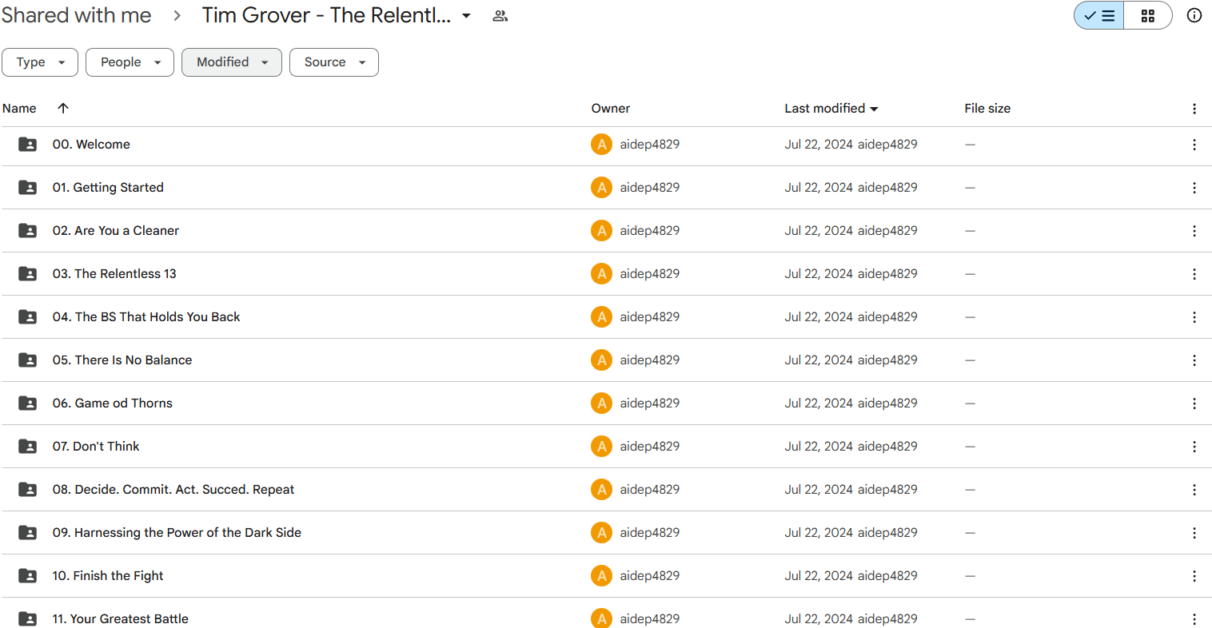Click owner avatar in 00. Welcome row
This screenshot has height=628, width=1212.
601,145
